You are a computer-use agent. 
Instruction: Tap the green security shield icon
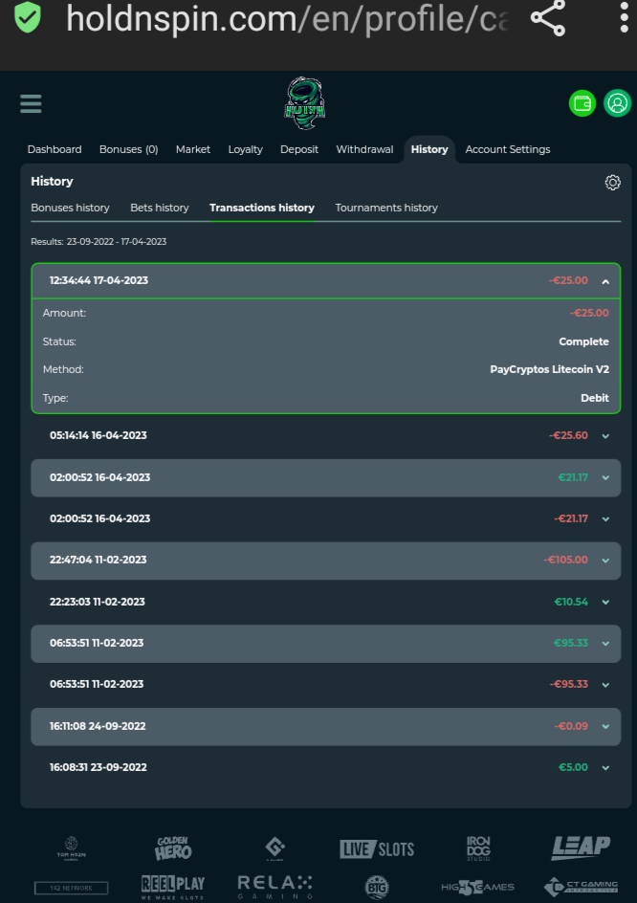[x=29, y=18]
